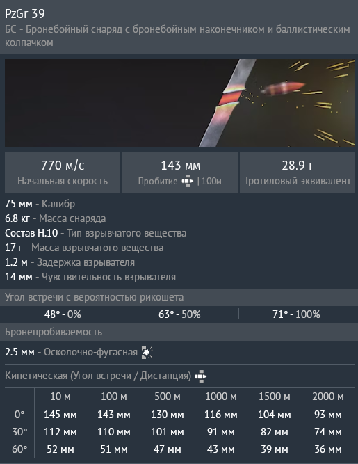
Task: Select the 28.9 г TNT equivalent box
Action: tap(298, 173)
